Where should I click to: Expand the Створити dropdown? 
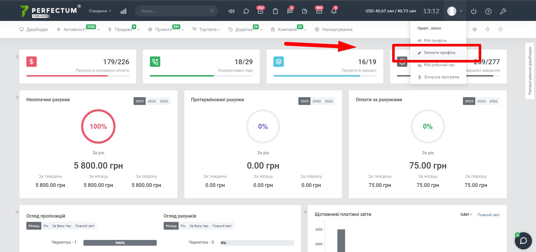[100, 11]
